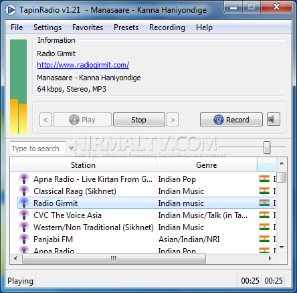Click microphone icon next to Western/Non Traditional
297x293 pixels.
pyautogui.click(x=24, y=227)
